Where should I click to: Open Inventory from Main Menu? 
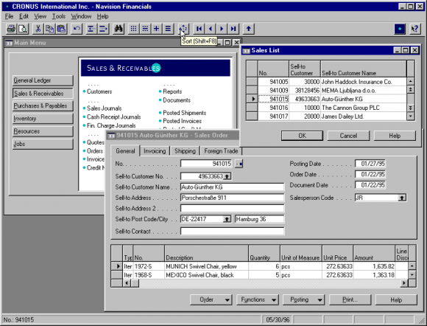pos(43,119)
